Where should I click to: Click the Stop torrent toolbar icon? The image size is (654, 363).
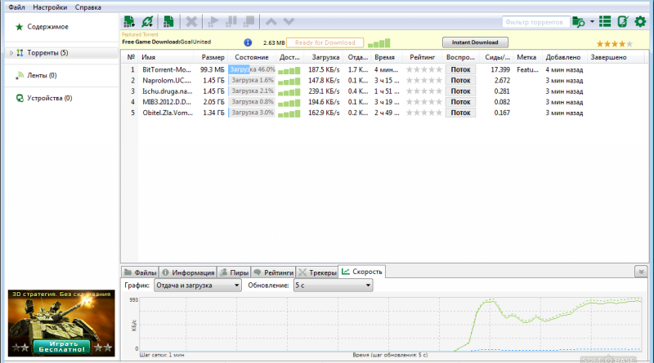(x=249, y=21)
